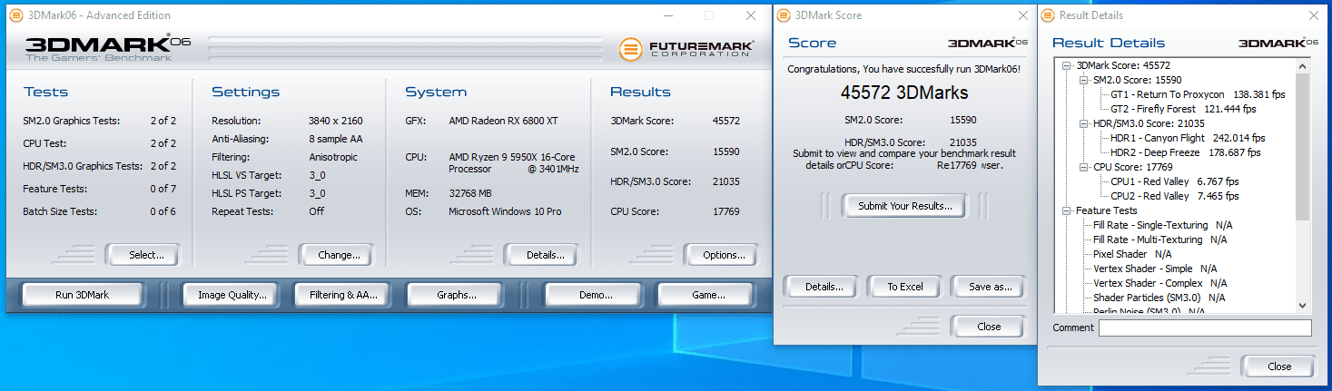
Task: Select Fill Rate - Multi-Texturing row
Action: (x=1159, y=239)
